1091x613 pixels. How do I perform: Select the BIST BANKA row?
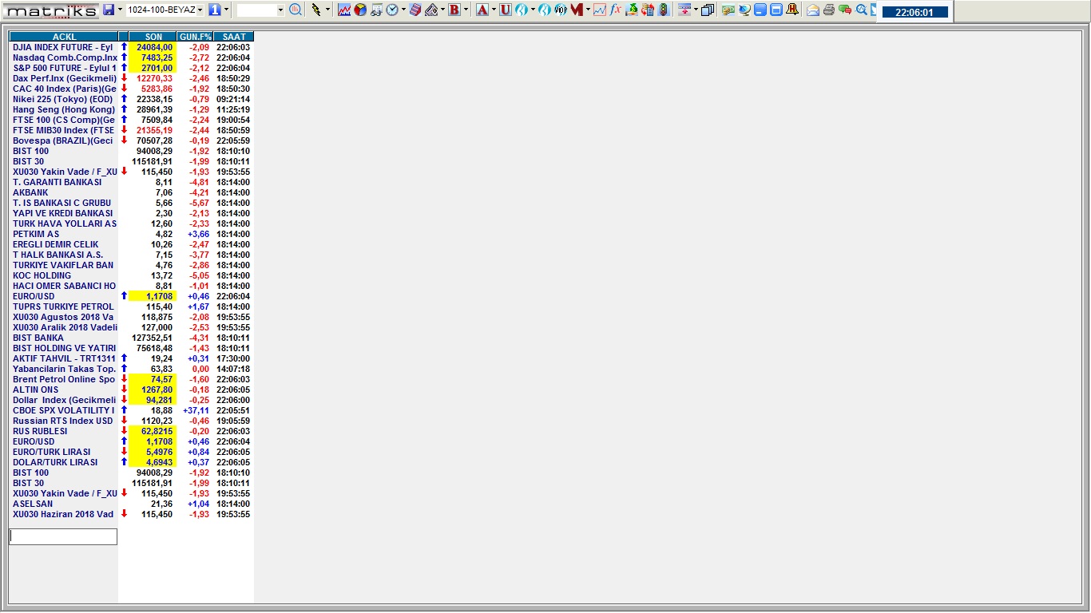tap(132, 338)
